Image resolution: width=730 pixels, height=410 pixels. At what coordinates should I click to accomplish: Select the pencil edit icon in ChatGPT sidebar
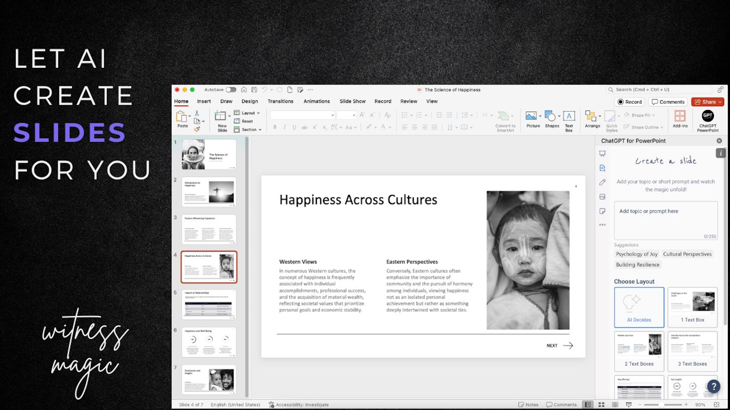click(x=602, y=183)
